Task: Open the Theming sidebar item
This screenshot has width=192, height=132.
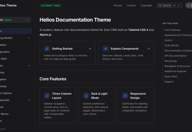Action: click(x=2, y=73)
